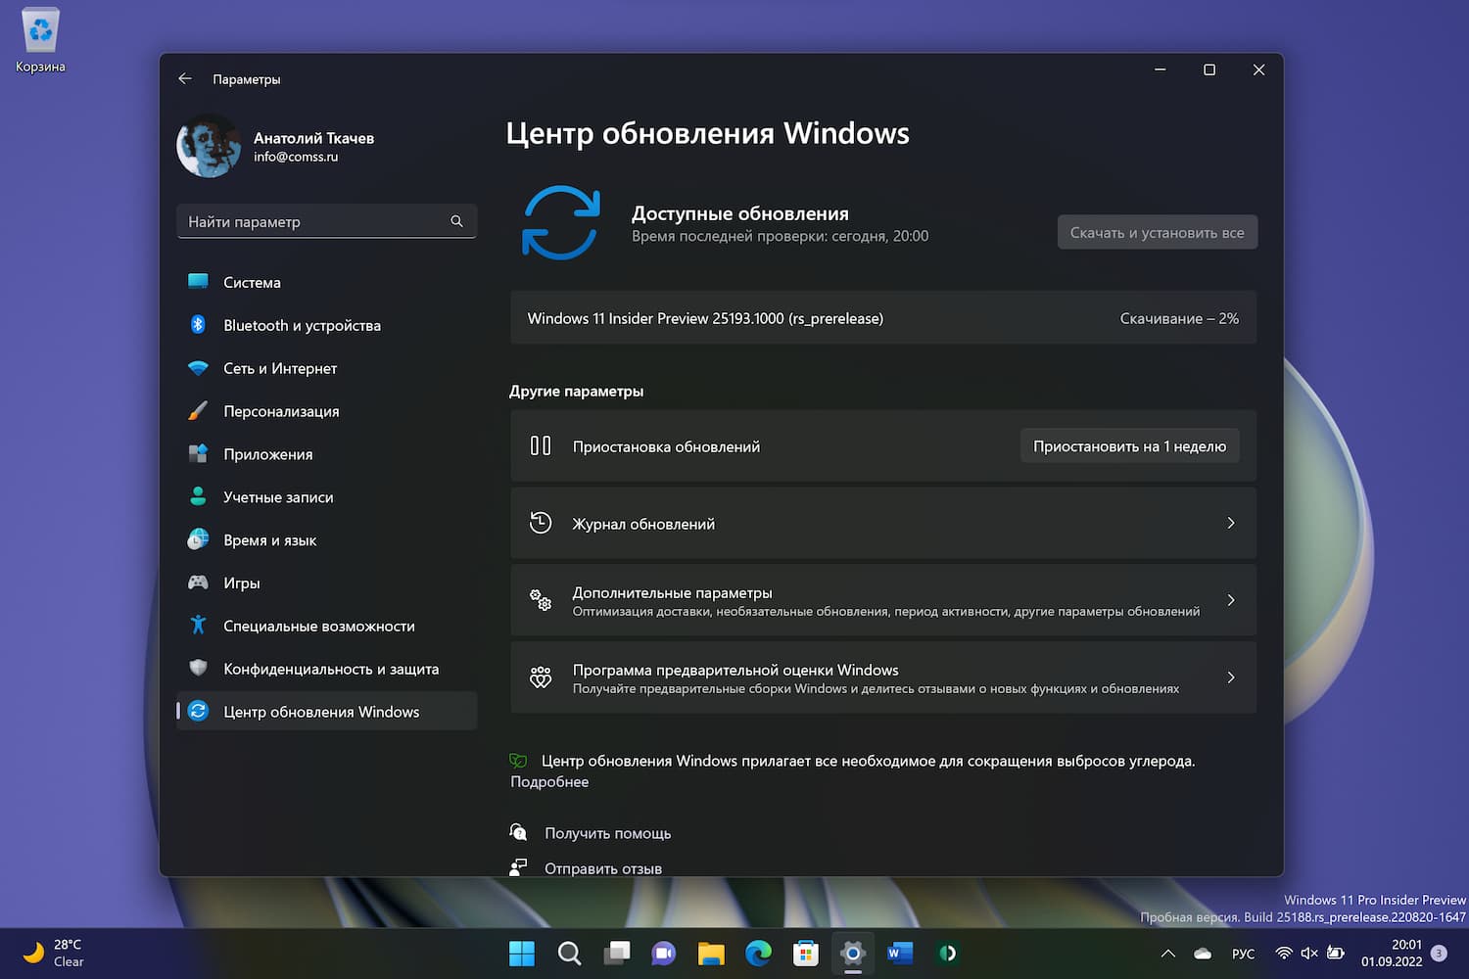This screenshot has height=979, width=1469.
Task: Select Центр обновления Windows in the sidebar
Action: click(326, 712)
